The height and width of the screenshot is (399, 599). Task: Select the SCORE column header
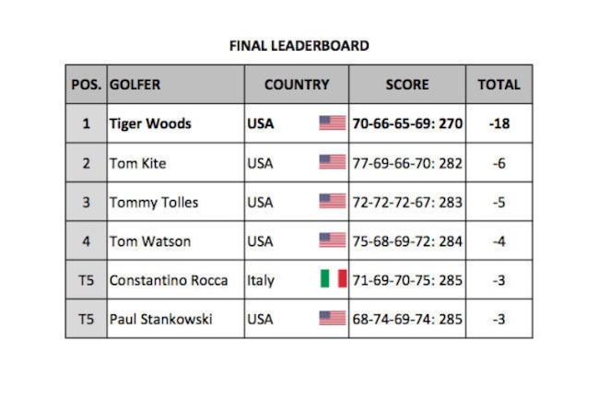coord(407,85)
